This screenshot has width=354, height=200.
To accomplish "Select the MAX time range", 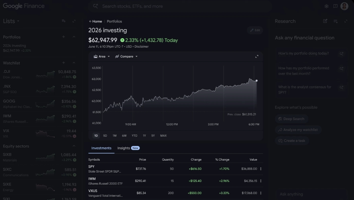I will click(163, 136).
